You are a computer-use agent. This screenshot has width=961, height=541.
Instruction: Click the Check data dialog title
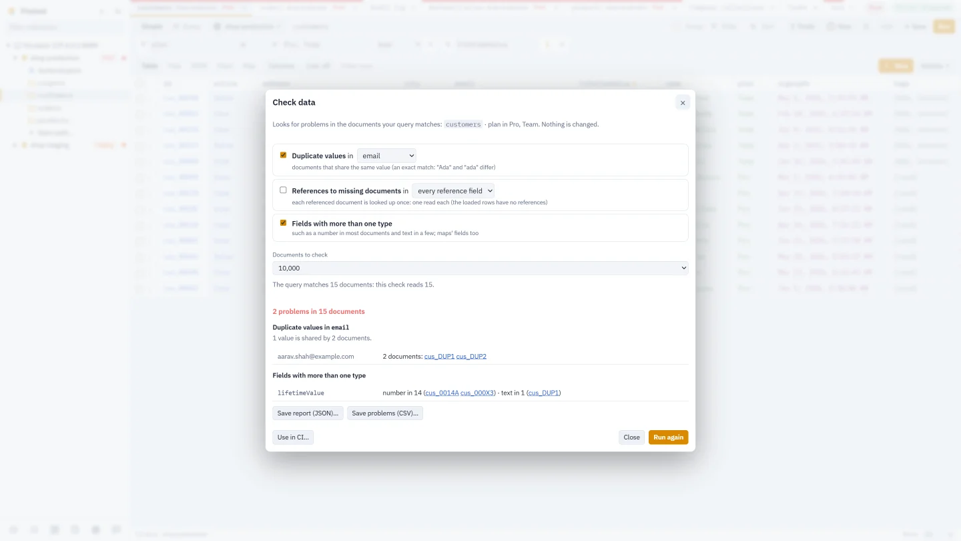(x=294, y=102)
